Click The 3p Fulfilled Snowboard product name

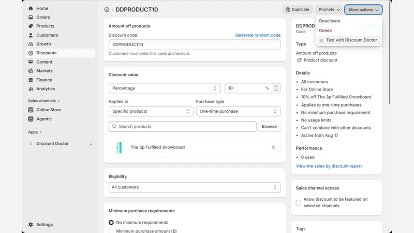[x=158, y=148]
